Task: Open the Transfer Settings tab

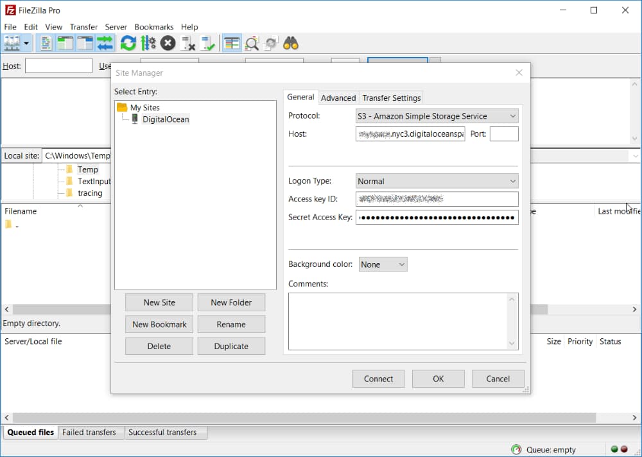Action: (x=392, y=98)
